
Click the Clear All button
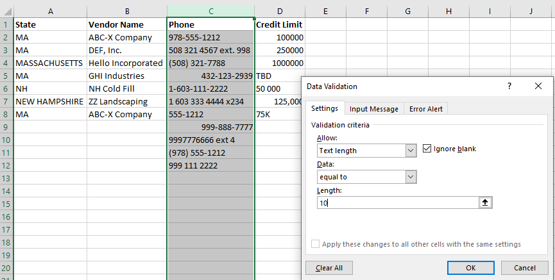(x=329, y=268)
